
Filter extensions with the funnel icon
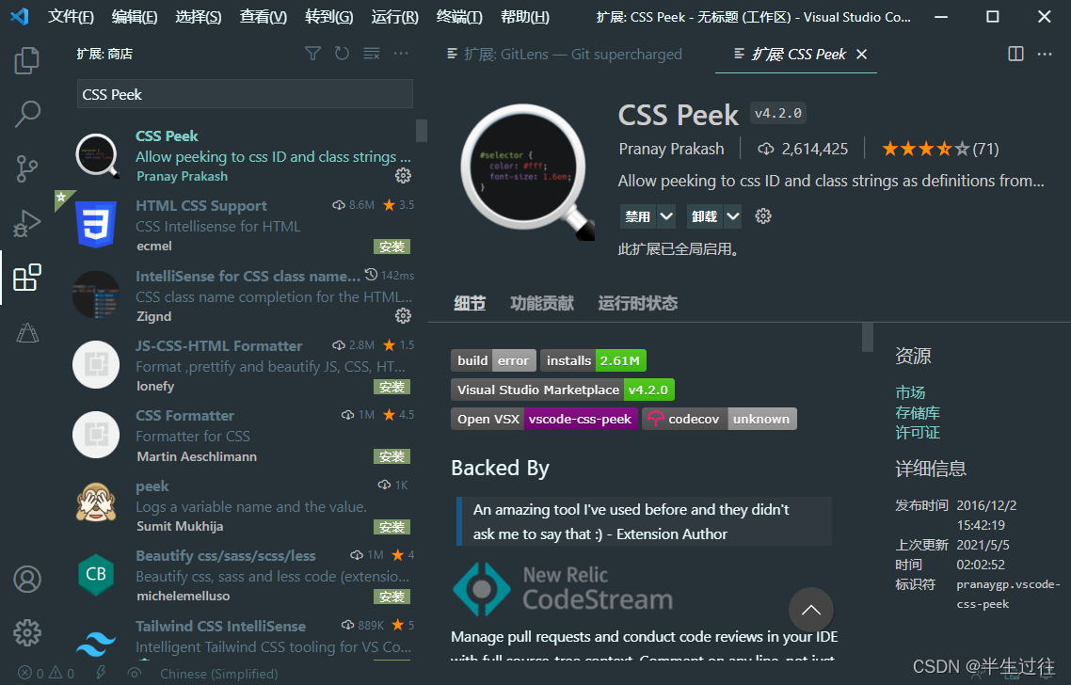[x=312, y=54]
